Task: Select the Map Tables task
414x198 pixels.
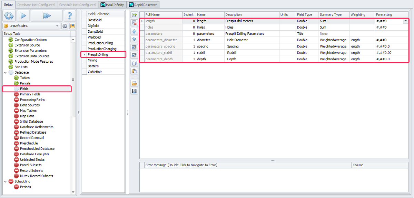Action: [28, 111]
